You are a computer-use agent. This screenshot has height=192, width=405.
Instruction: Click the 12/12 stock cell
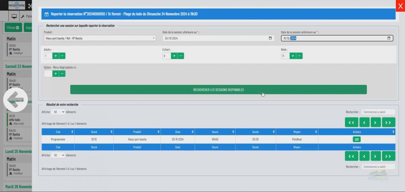(94, 139)
